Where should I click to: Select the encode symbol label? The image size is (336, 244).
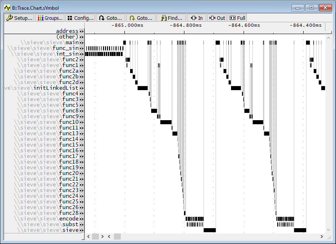tap(68, 219)
